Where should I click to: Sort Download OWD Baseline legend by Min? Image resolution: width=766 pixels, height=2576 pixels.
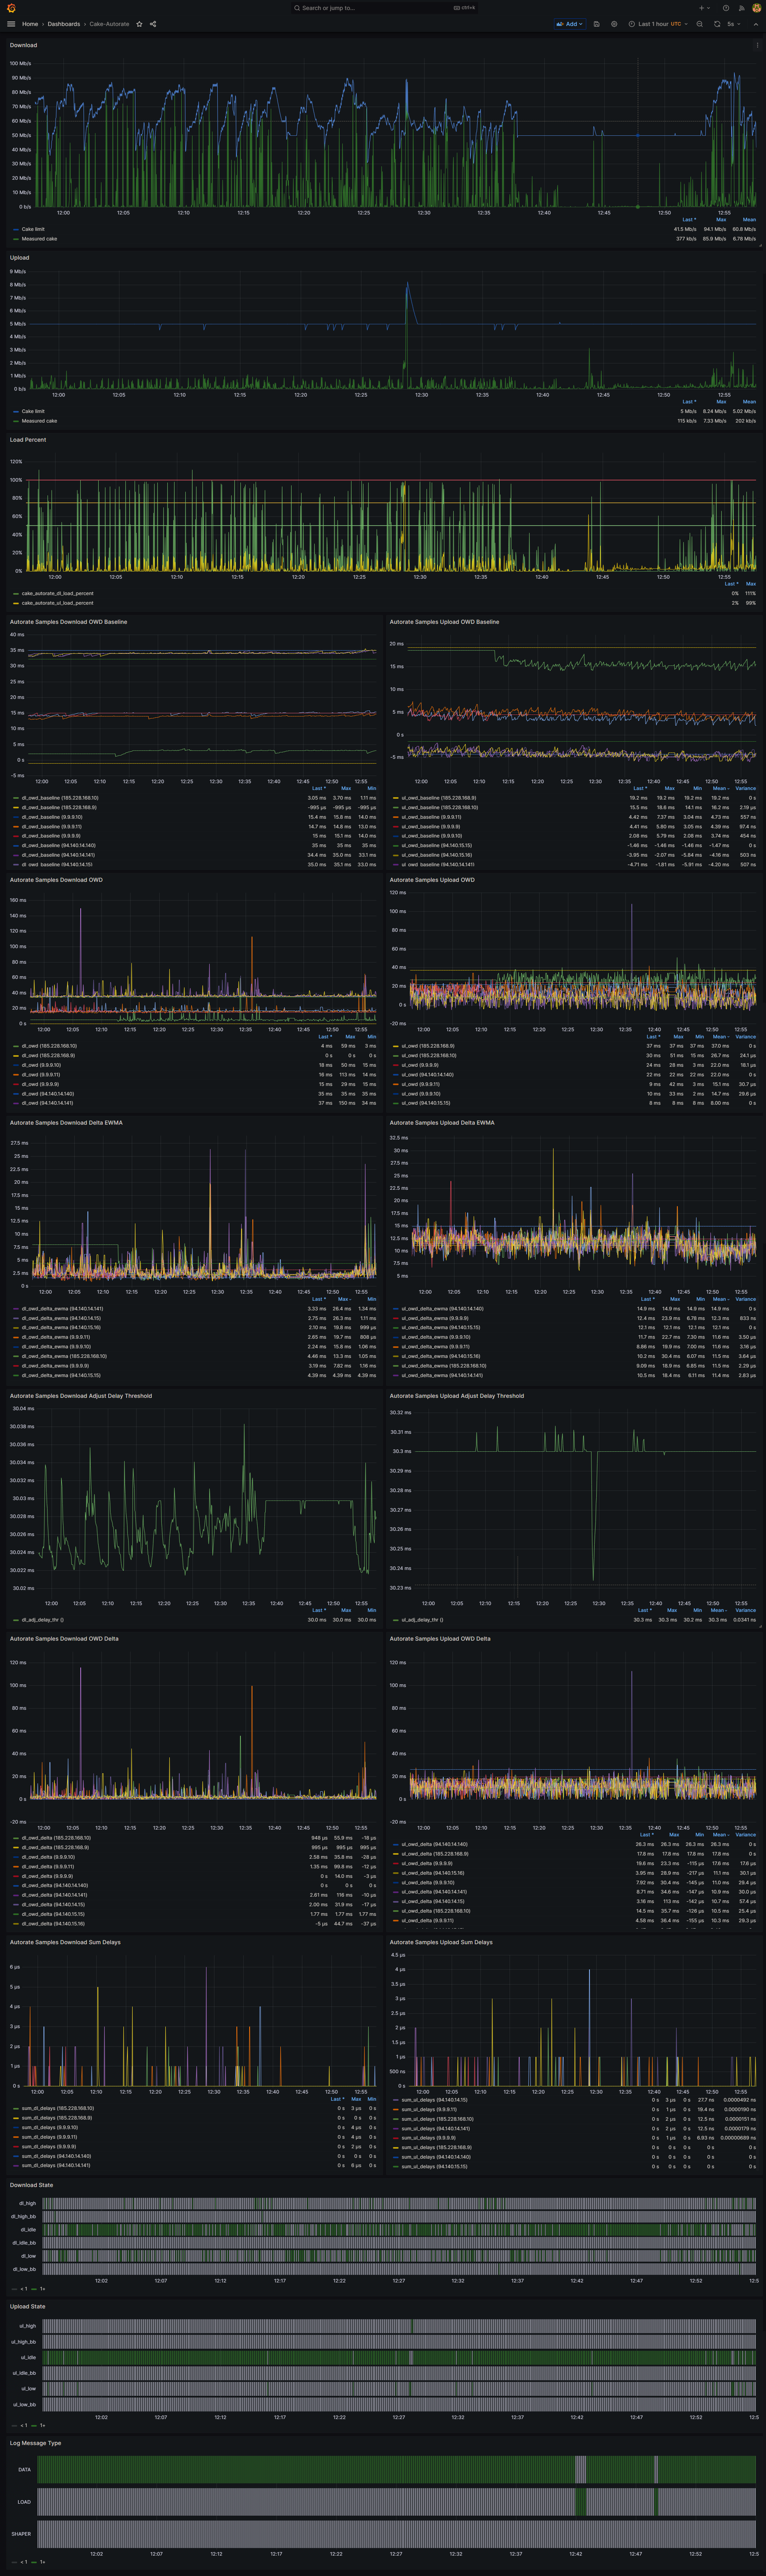(371, 788)
